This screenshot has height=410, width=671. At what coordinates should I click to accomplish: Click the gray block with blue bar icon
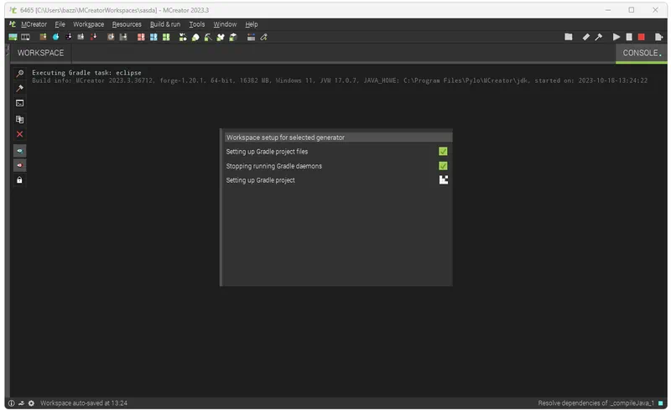coord(251,37)
